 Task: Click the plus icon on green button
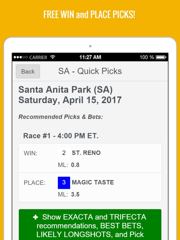(36, 217)
